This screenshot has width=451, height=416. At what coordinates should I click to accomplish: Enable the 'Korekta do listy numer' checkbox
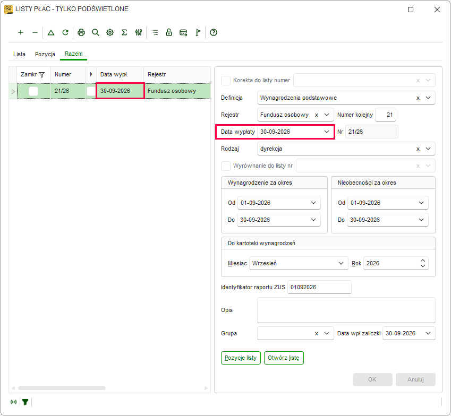click(226, 81)
